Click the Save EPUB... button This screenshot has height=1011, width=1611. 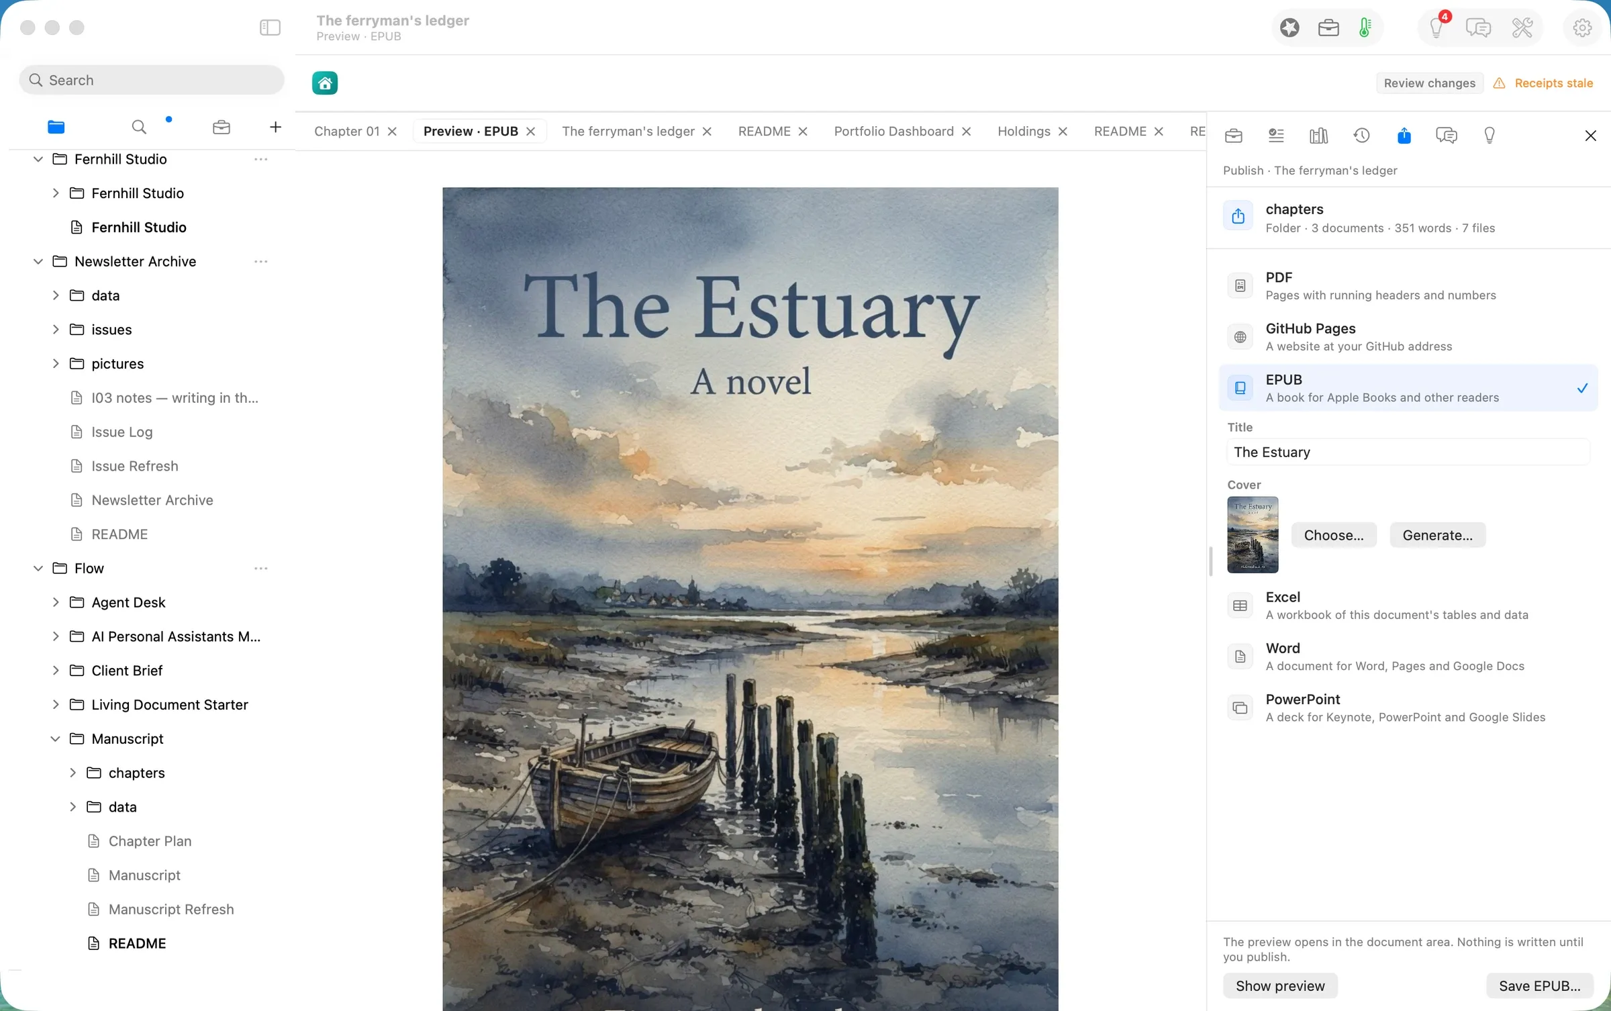1539,985
